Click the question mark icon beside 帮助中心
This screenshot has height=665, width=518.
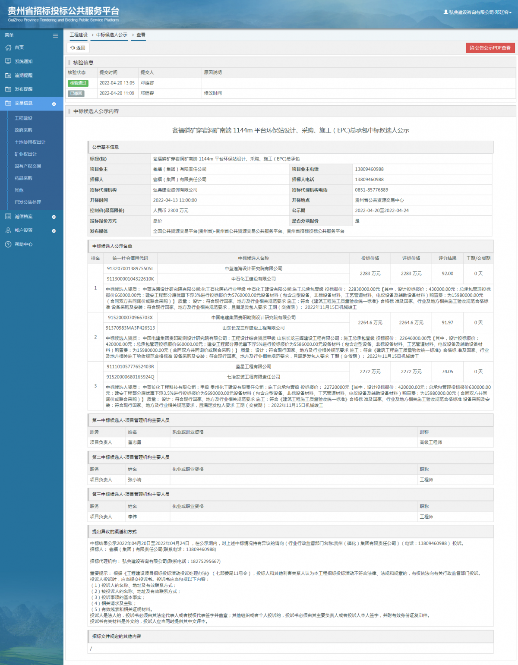(x=8, y=244)
